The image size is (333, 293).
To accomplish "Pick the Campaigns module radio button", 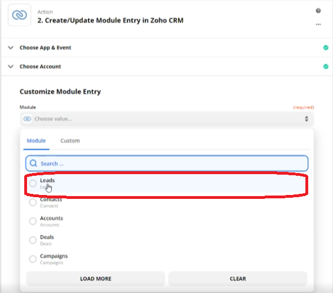I will point(33,259).
